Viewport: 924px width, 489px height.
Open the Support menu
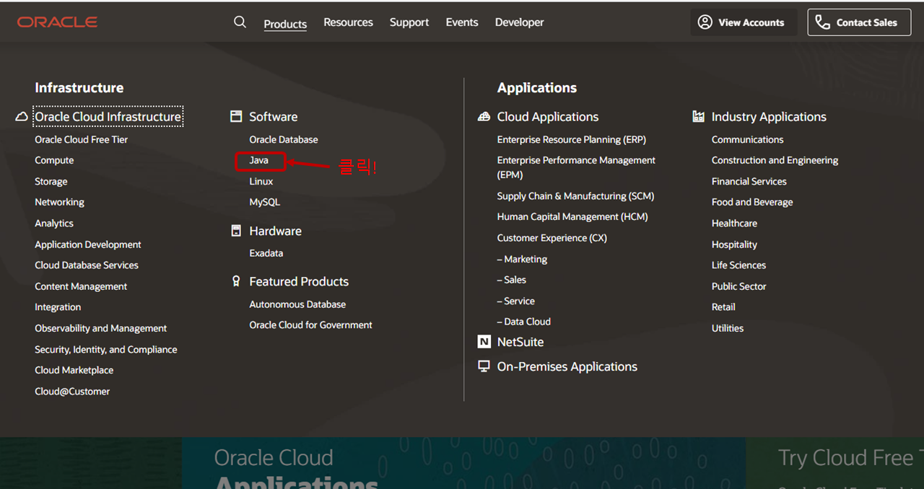(409, 22)
